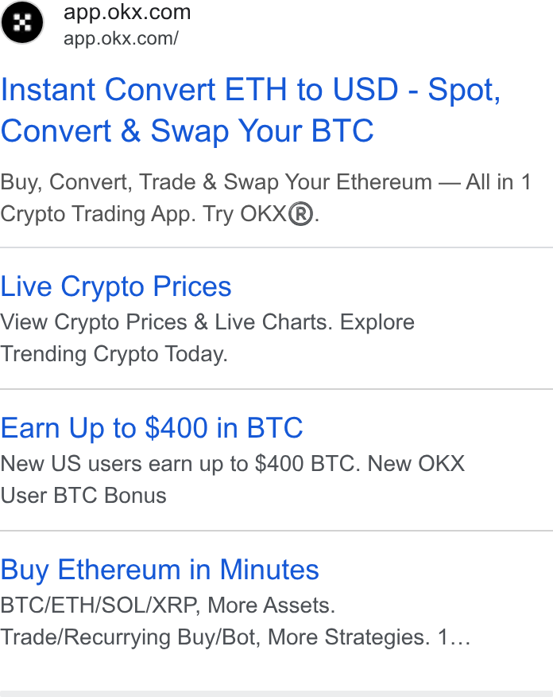The image size is (553, 697).
Task: Click the registered trademark symbol after OKX
Action: tap(300, 214)
